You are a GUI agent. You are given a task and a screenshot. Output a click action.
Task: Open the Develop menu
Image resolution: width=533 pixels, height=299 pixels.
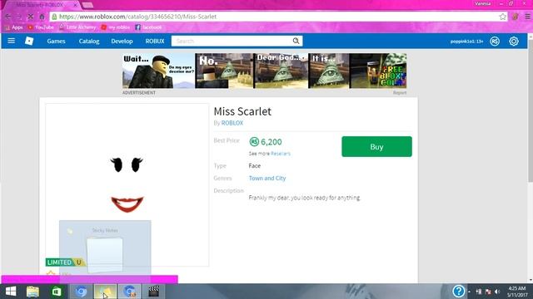click(x=122, y=41)
